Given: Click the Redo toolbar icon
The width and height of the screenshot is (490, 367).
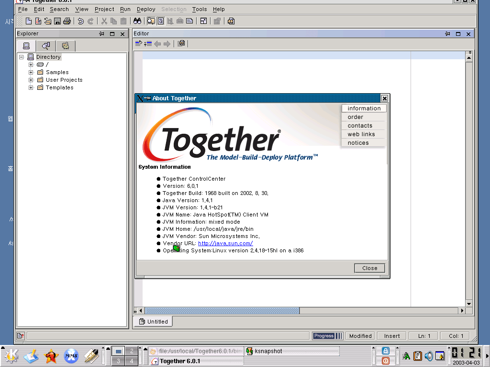Looking at the screenshot, I should [90, 21].
